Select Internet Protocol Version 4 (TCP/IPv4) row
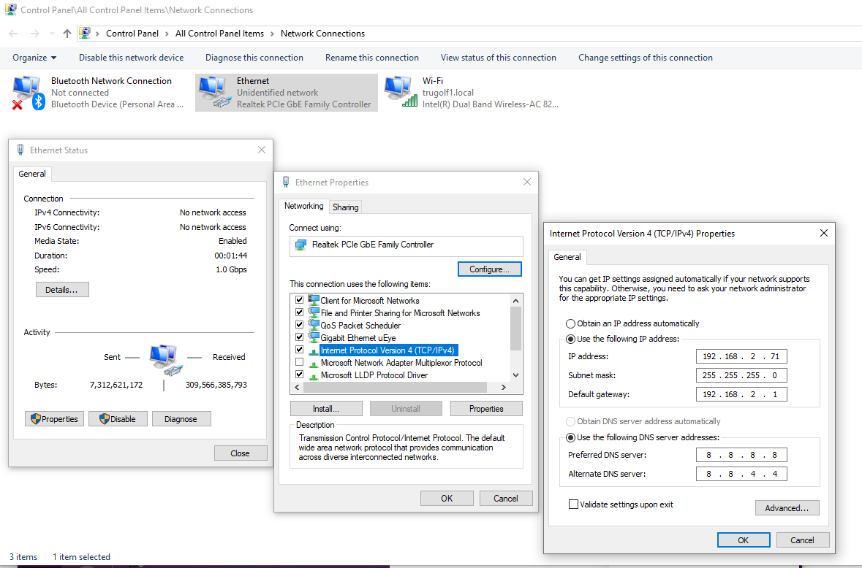 (387, 350)
